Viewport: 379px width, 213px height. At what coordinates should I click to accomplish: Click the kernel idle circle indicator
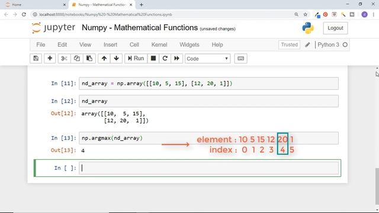tap(345, 45)
